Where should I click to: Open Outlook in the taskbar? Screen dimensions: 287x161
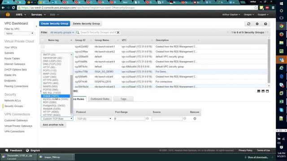tap(281, 59)
